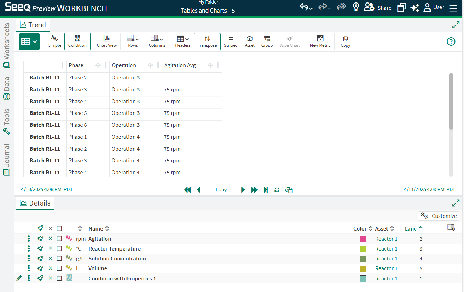Image resolution: width=464 pixels, height=292 pixels.
Task: Open the Reactor 1 link for Volume
Action: [x=386, y=268]
